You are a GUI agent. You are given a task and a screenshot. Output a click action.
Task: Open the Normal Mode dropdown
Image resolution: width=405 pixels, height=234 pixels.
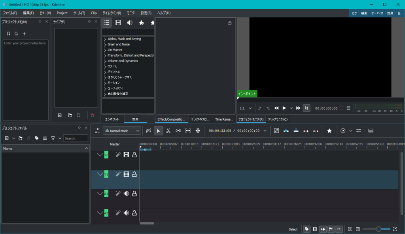122,130
